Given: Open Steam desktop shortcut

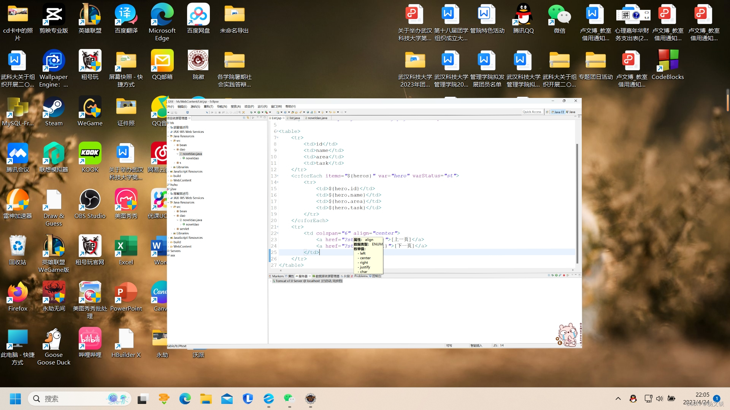Looking at the screenshot, I should (x=54, y=112).
